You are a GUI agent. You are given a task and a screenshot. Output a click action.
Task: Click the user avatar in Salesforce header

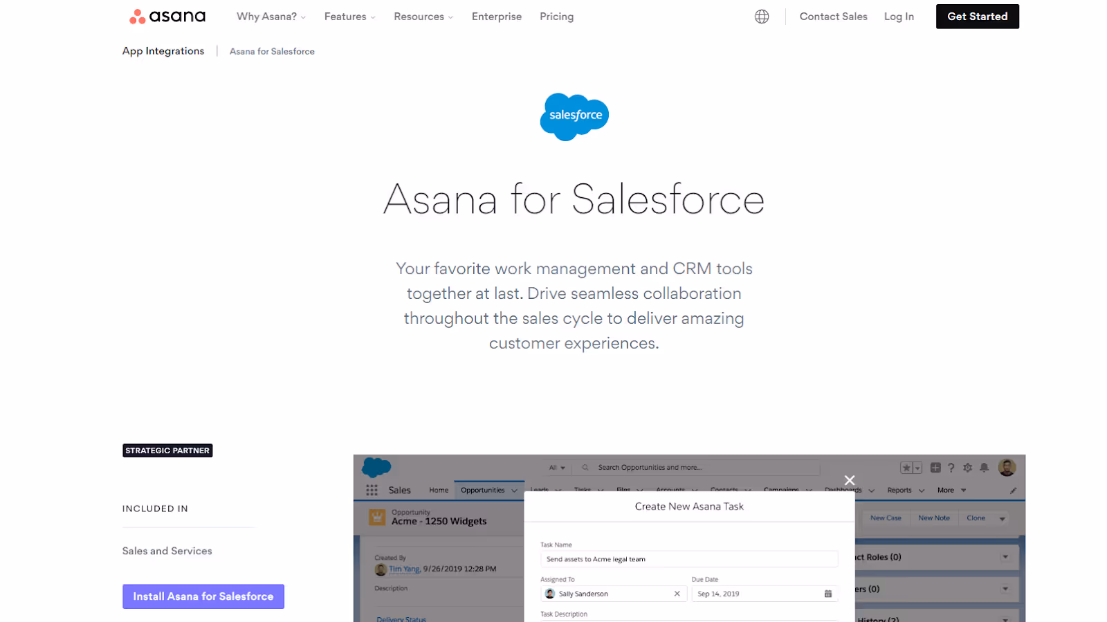click(1007, 468)
